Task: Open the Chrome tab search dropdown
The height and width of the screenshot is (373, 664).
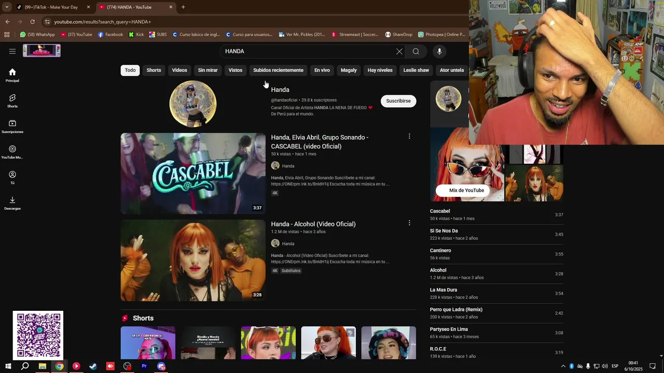Action: 6,7
